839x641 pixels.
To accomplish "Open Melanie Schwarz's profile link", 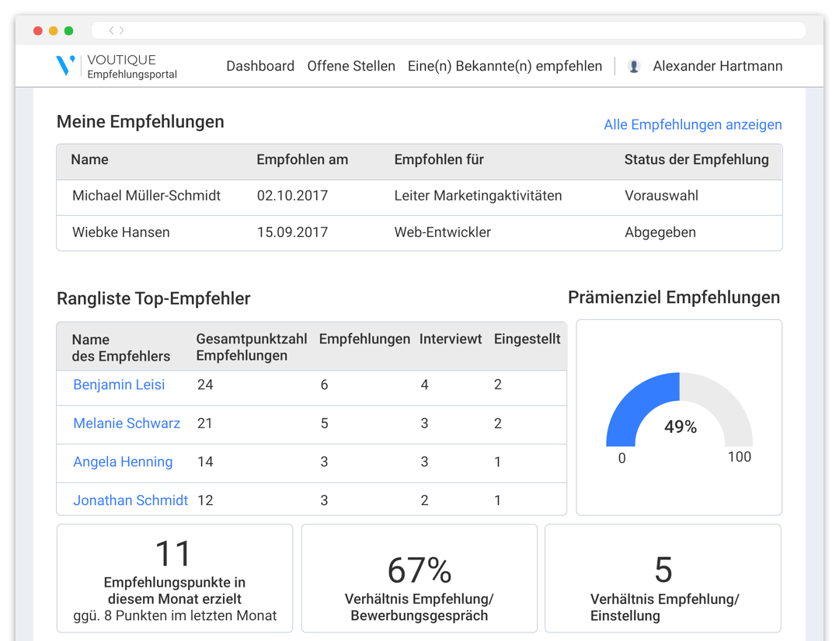I will click(127, 423).
